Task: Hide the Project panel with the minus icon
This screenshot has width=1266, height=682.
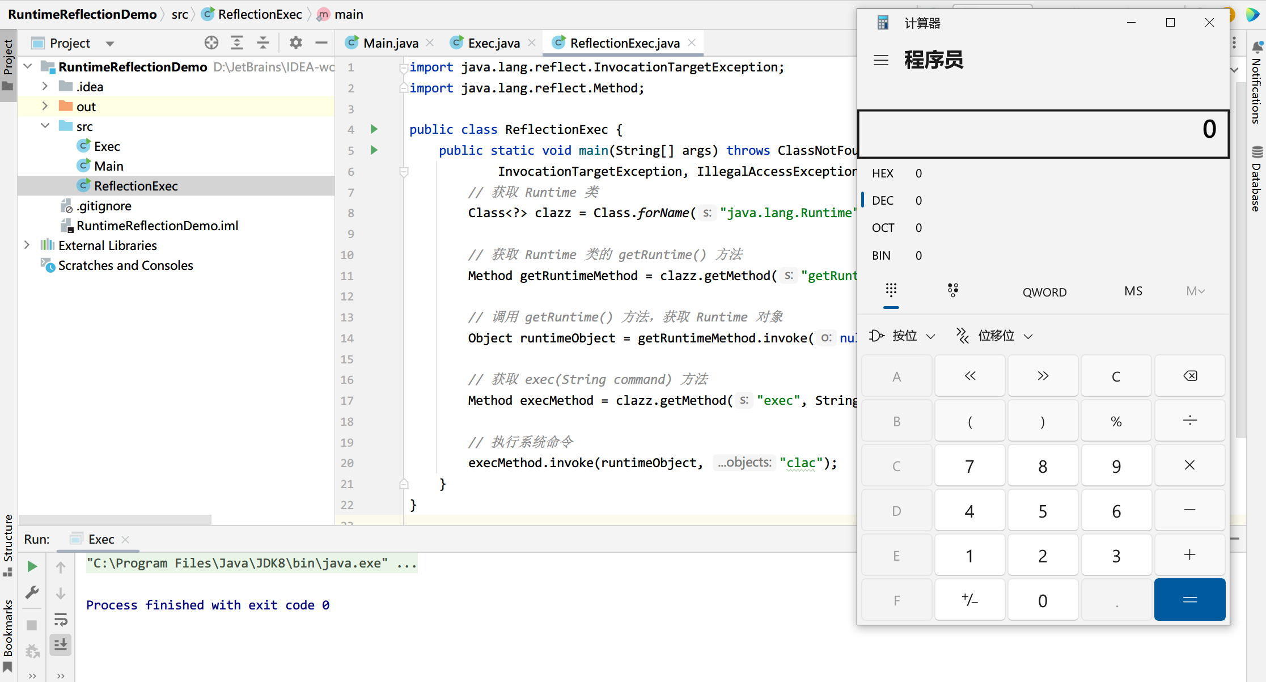Action: [x=321, y=43]
